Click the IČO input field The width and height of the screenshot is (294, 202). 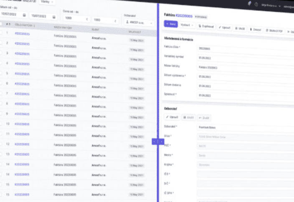245,174
